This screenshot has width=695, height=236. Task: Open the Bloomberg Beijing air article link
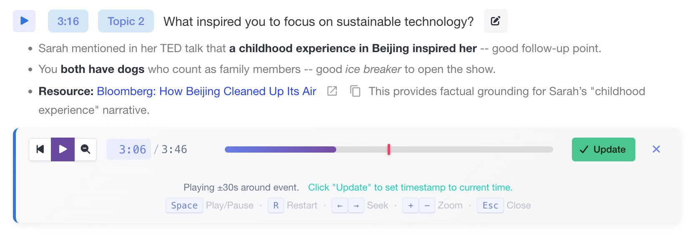click(x=206, y=91)
